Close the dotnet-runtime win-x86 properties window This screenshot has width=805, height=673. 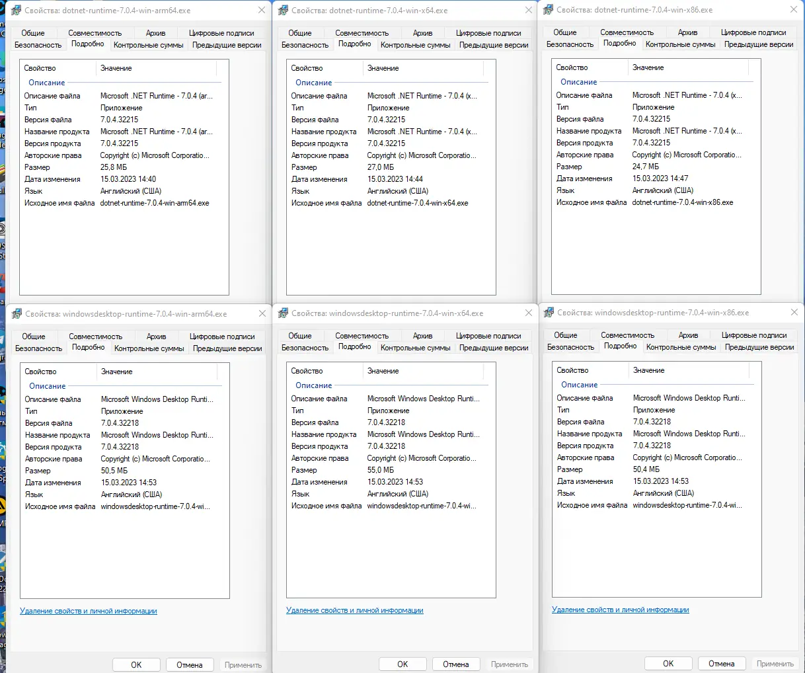click(793, 10)
